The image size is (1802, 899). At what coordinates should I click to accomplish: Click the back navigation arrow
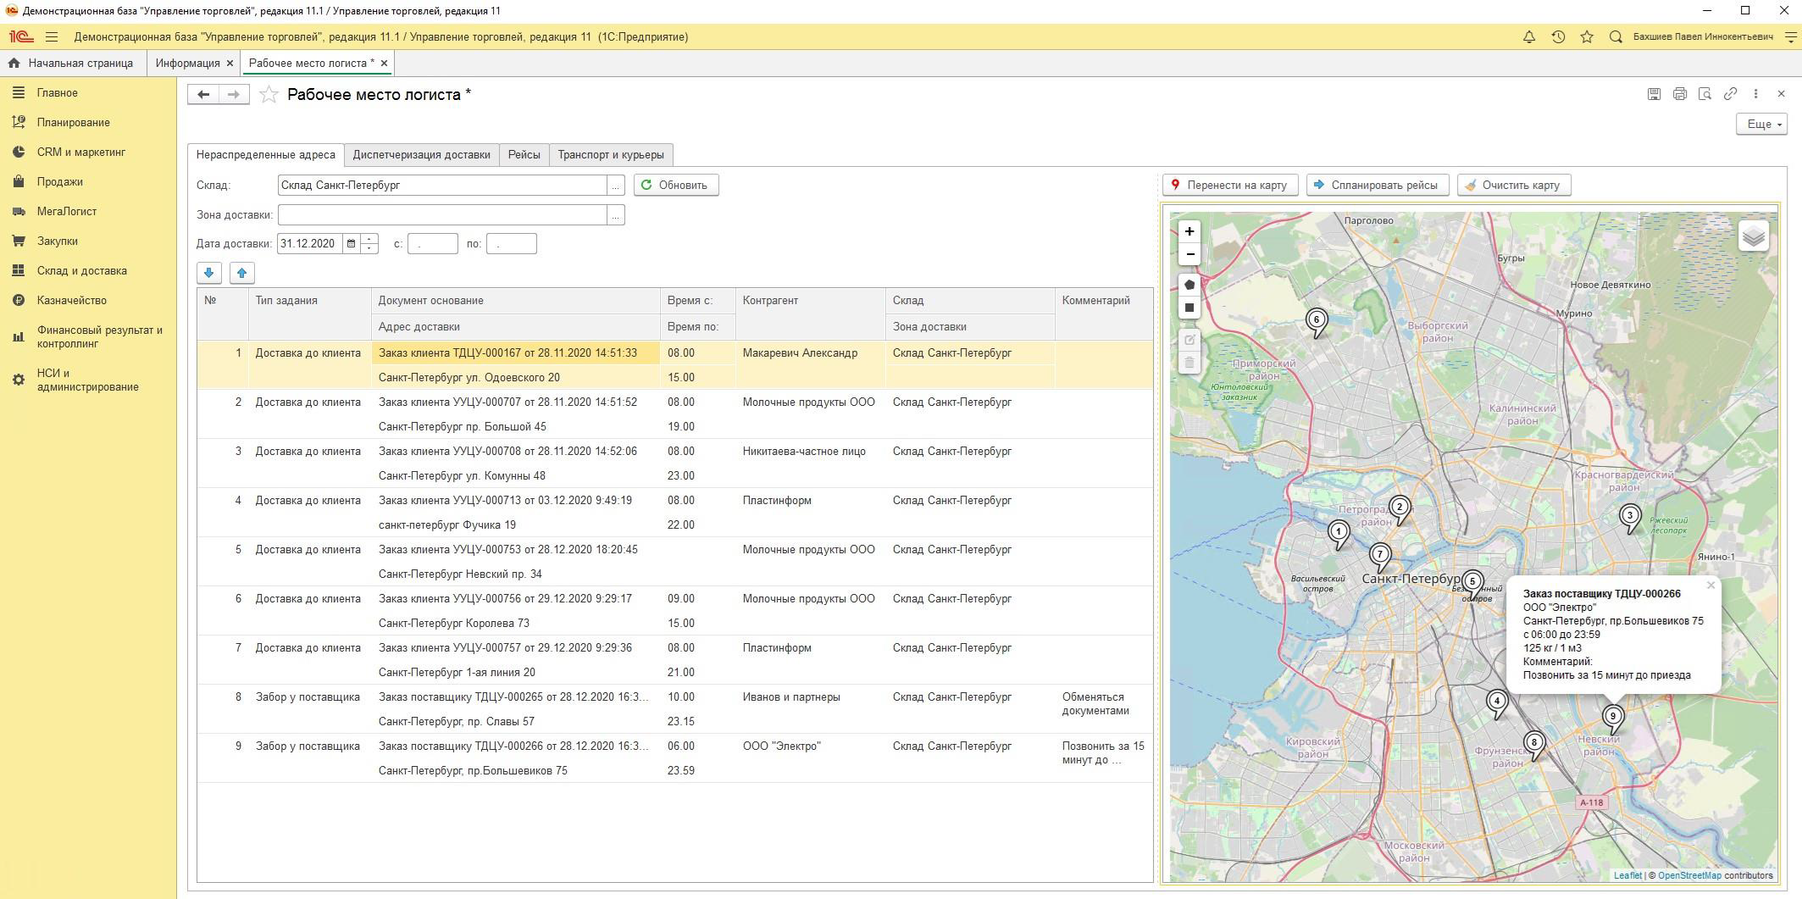coord(203,95)
